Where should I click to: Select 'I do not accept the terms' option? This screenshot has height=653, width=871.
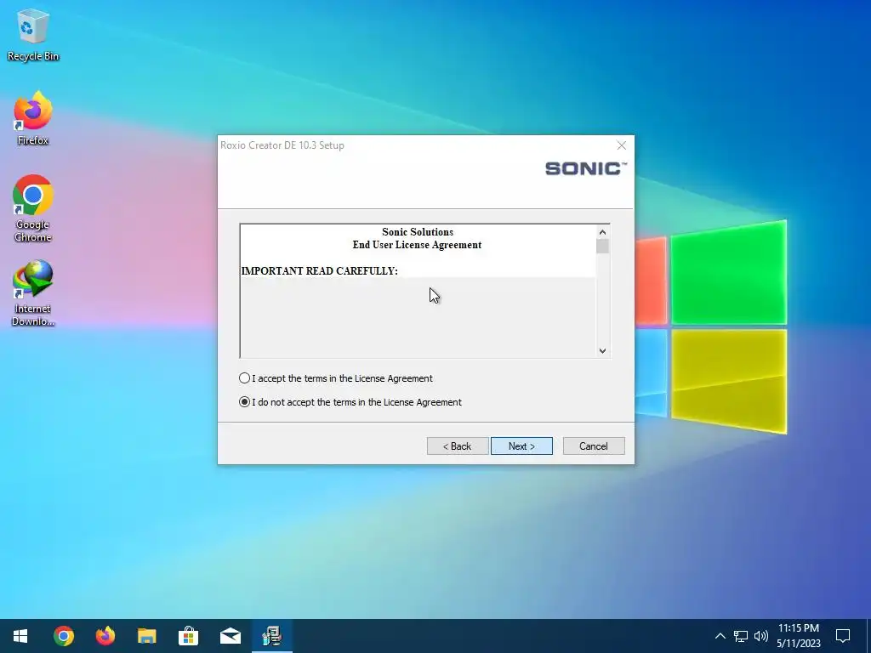[244, 402]
